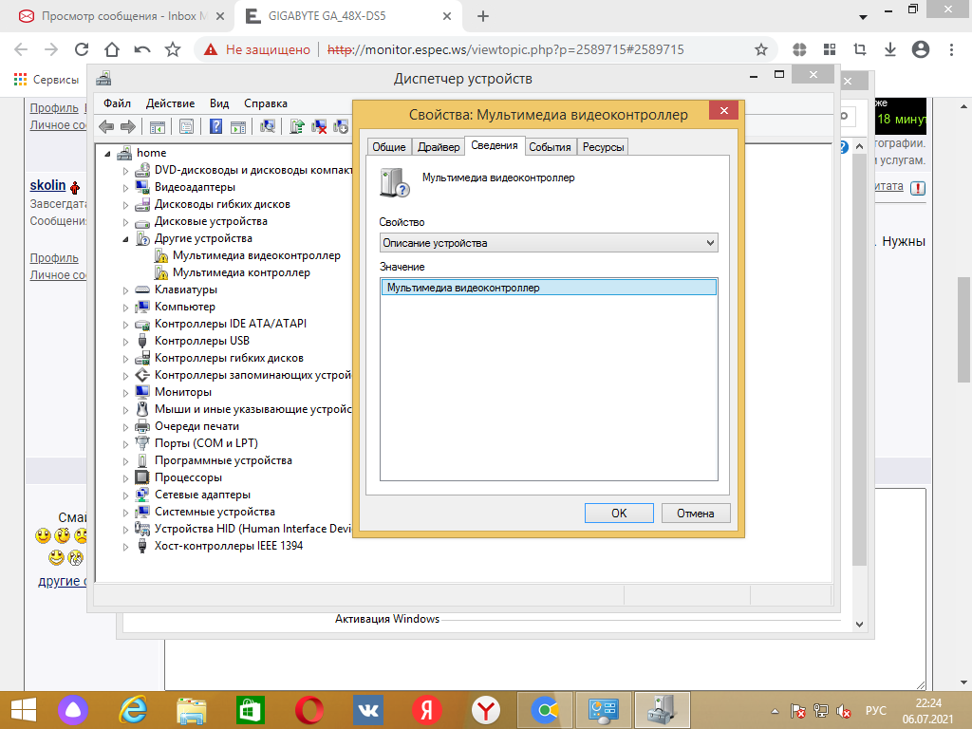This screenshot has width=972, height=729.
Task: Open the skolin user profile link
Action: tap(47, 186)
